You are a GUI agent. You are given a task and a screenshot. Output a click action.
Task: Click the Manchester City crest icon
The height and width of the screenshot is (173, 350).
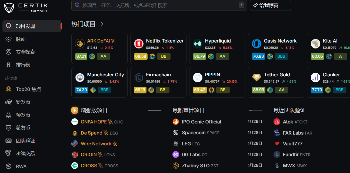point(80,77)
